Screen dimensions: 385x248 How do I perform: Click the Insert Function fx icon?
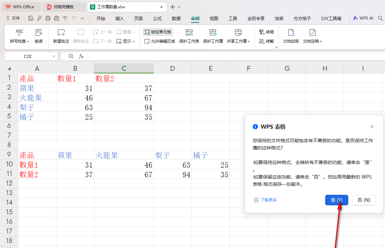click(81, 56)
